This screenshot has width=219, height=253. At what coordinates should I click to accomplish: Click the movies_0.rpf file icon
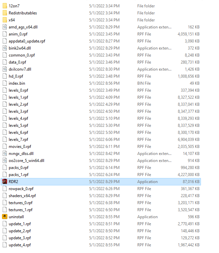5,147
